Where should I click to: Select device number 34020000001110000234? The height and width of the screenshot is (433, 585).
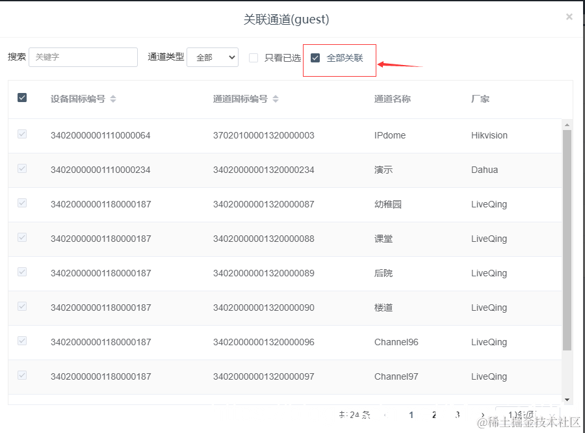pos(100,170)
